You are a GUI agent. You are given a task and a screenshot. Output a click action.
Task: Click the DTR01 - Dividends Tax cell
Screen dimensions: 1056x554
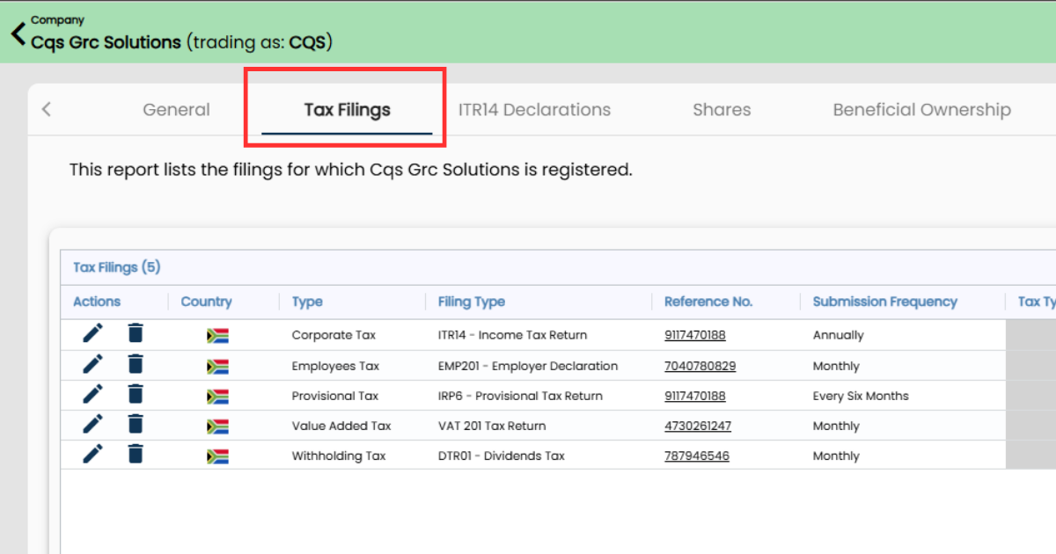[502, 456]
